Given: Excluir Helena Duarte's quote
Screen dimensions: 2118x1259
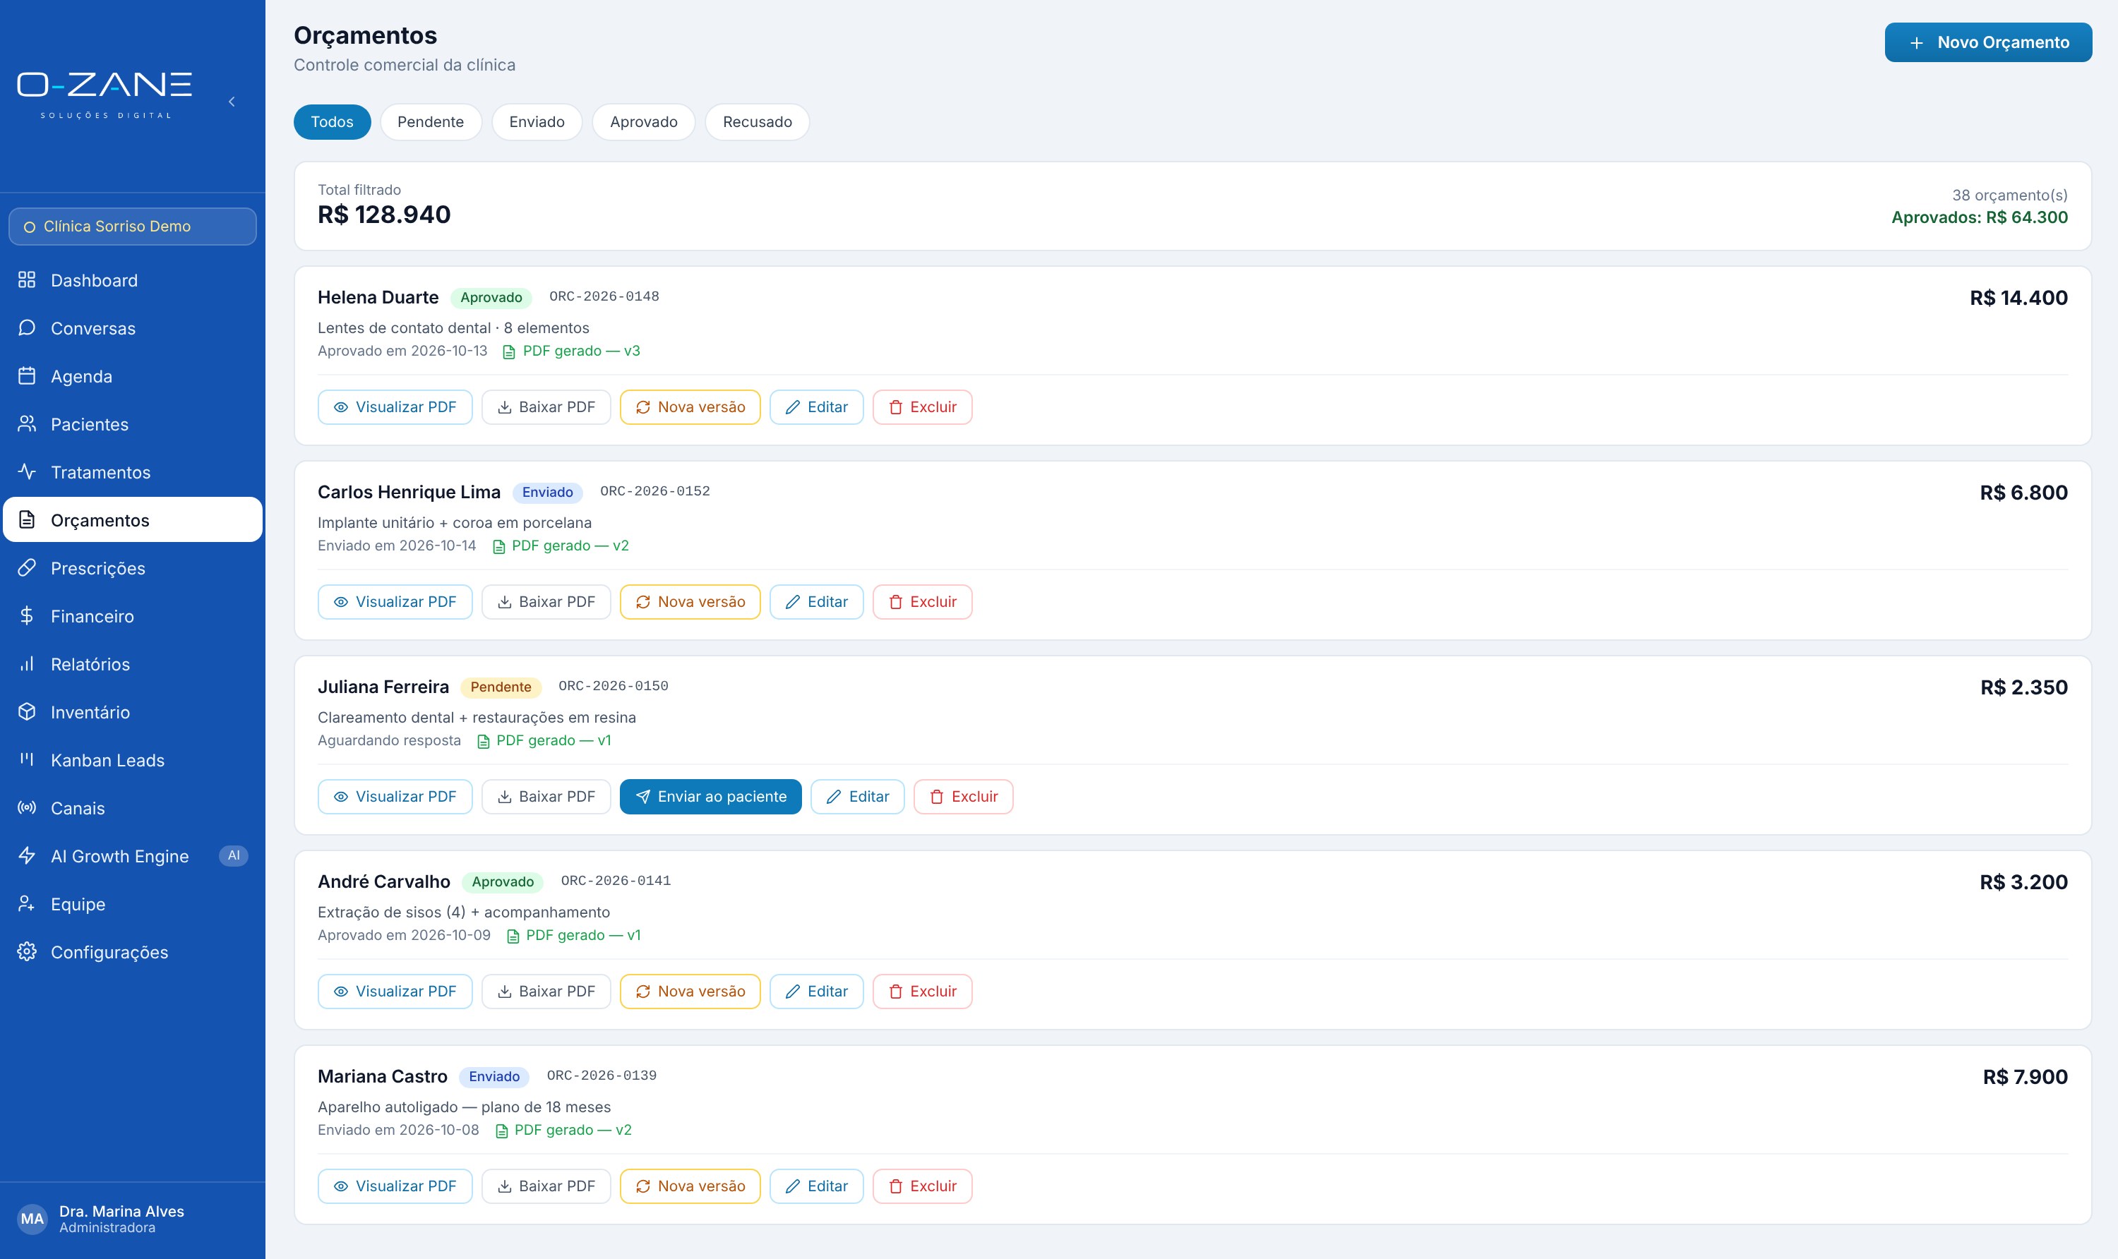Looking at the screenshot, I should pyautogui.click(x=922, y=407).
